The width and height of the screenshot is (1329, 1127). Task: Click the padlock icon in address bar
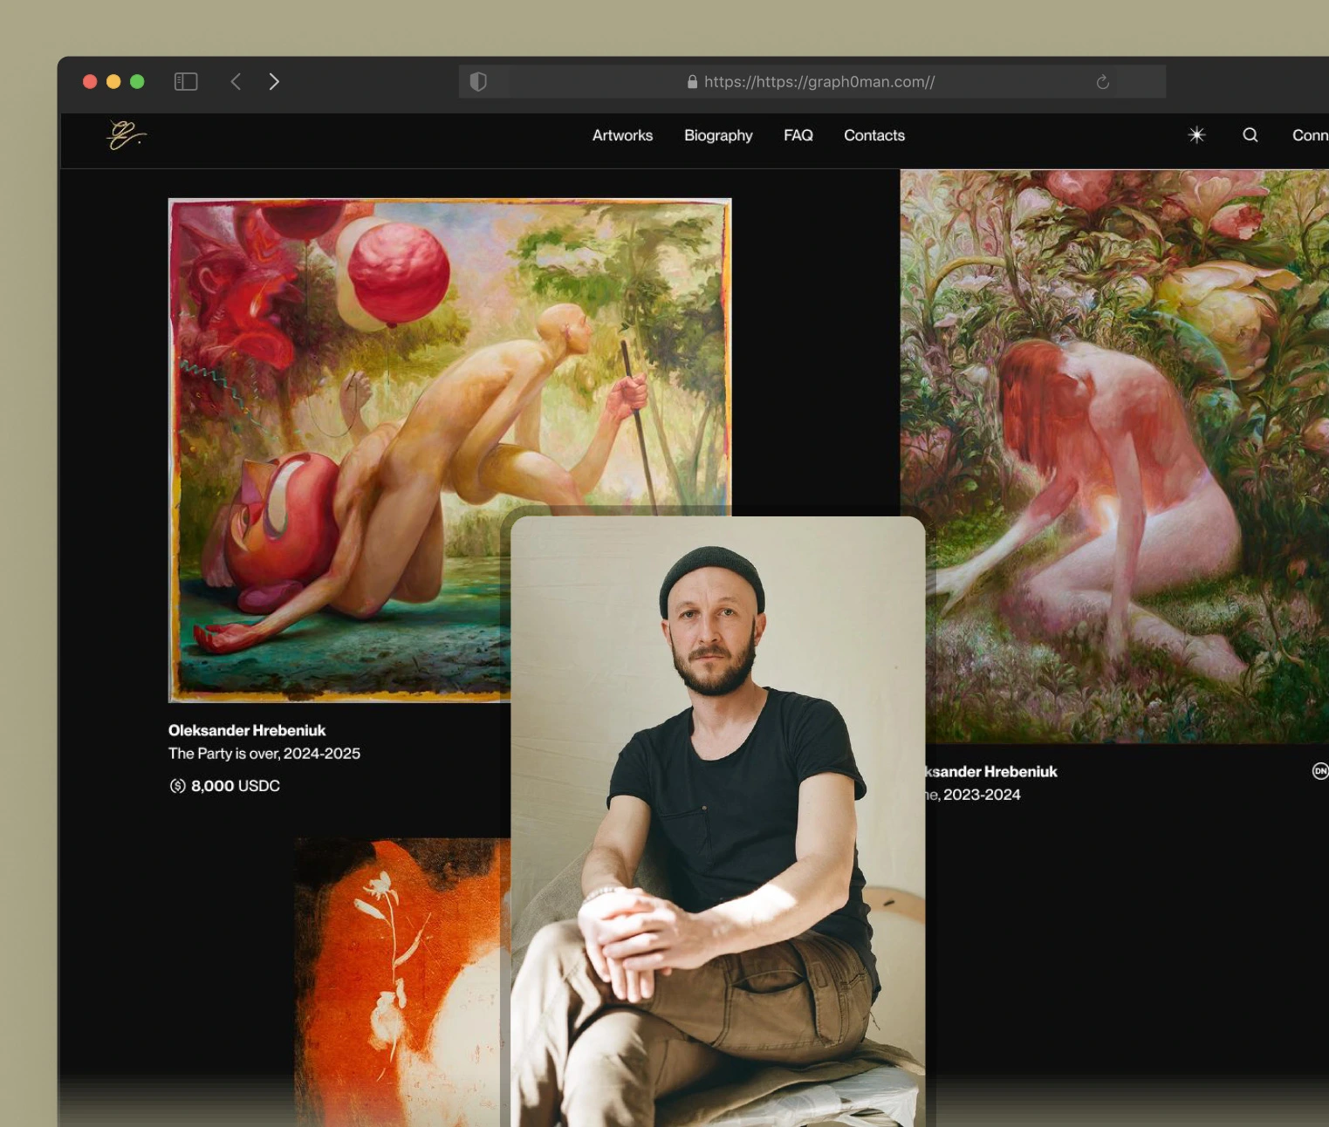coord(692,82)
